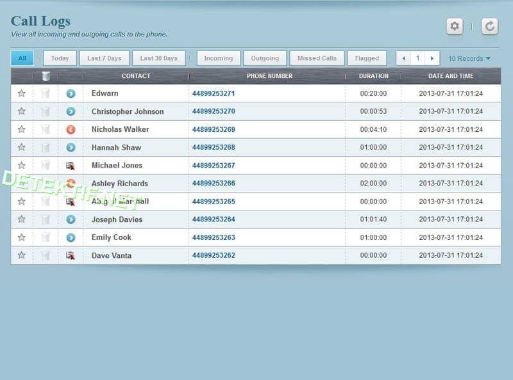513x380 pixels.
Task: Star the Joseph Davies call entry
Action: point(21,219)
